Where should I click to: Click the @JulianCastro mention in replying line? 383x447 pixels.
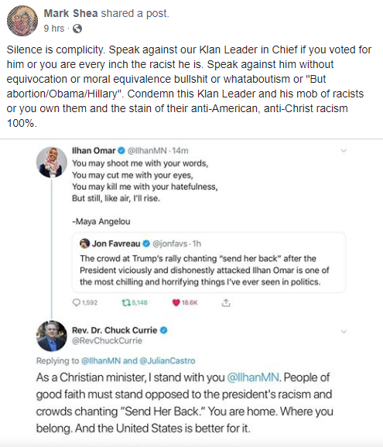pyautogui.click(x=167, y=361)
